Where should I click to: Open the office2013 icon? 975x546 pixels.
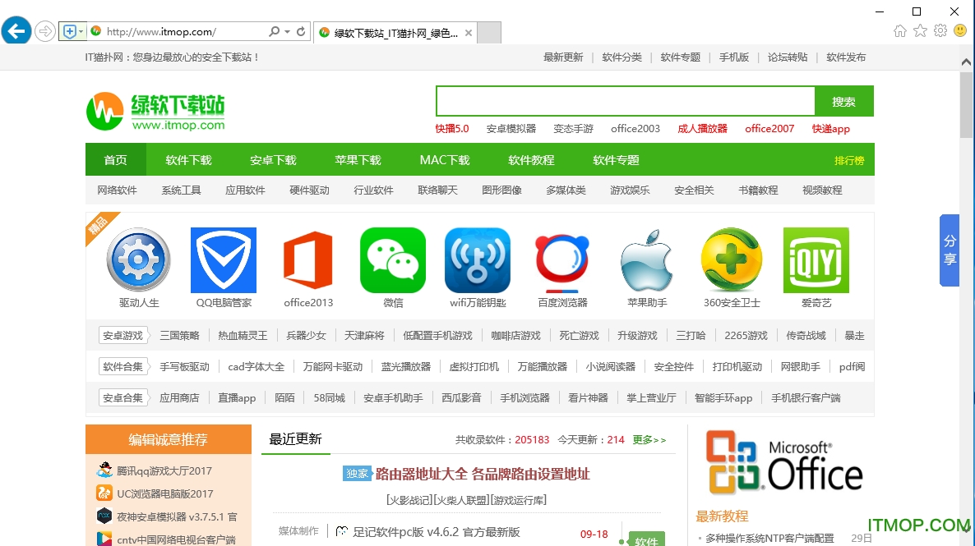307,259
